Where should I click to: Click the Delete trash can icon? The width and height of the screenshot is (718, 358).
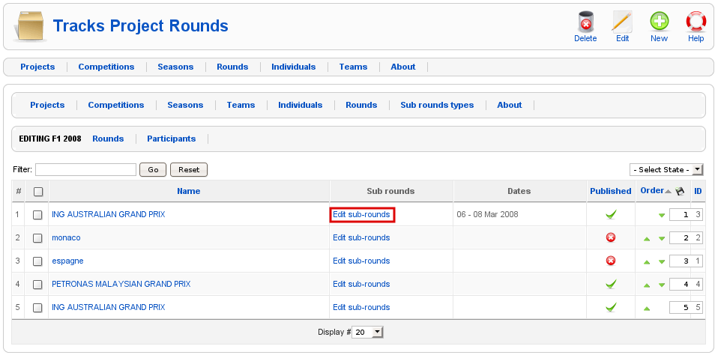click(x=585, y=22)
